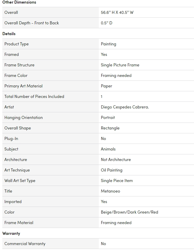Click 'Framing needed' in the Frame Color row

pyautogui.click(x=116, y=75)
